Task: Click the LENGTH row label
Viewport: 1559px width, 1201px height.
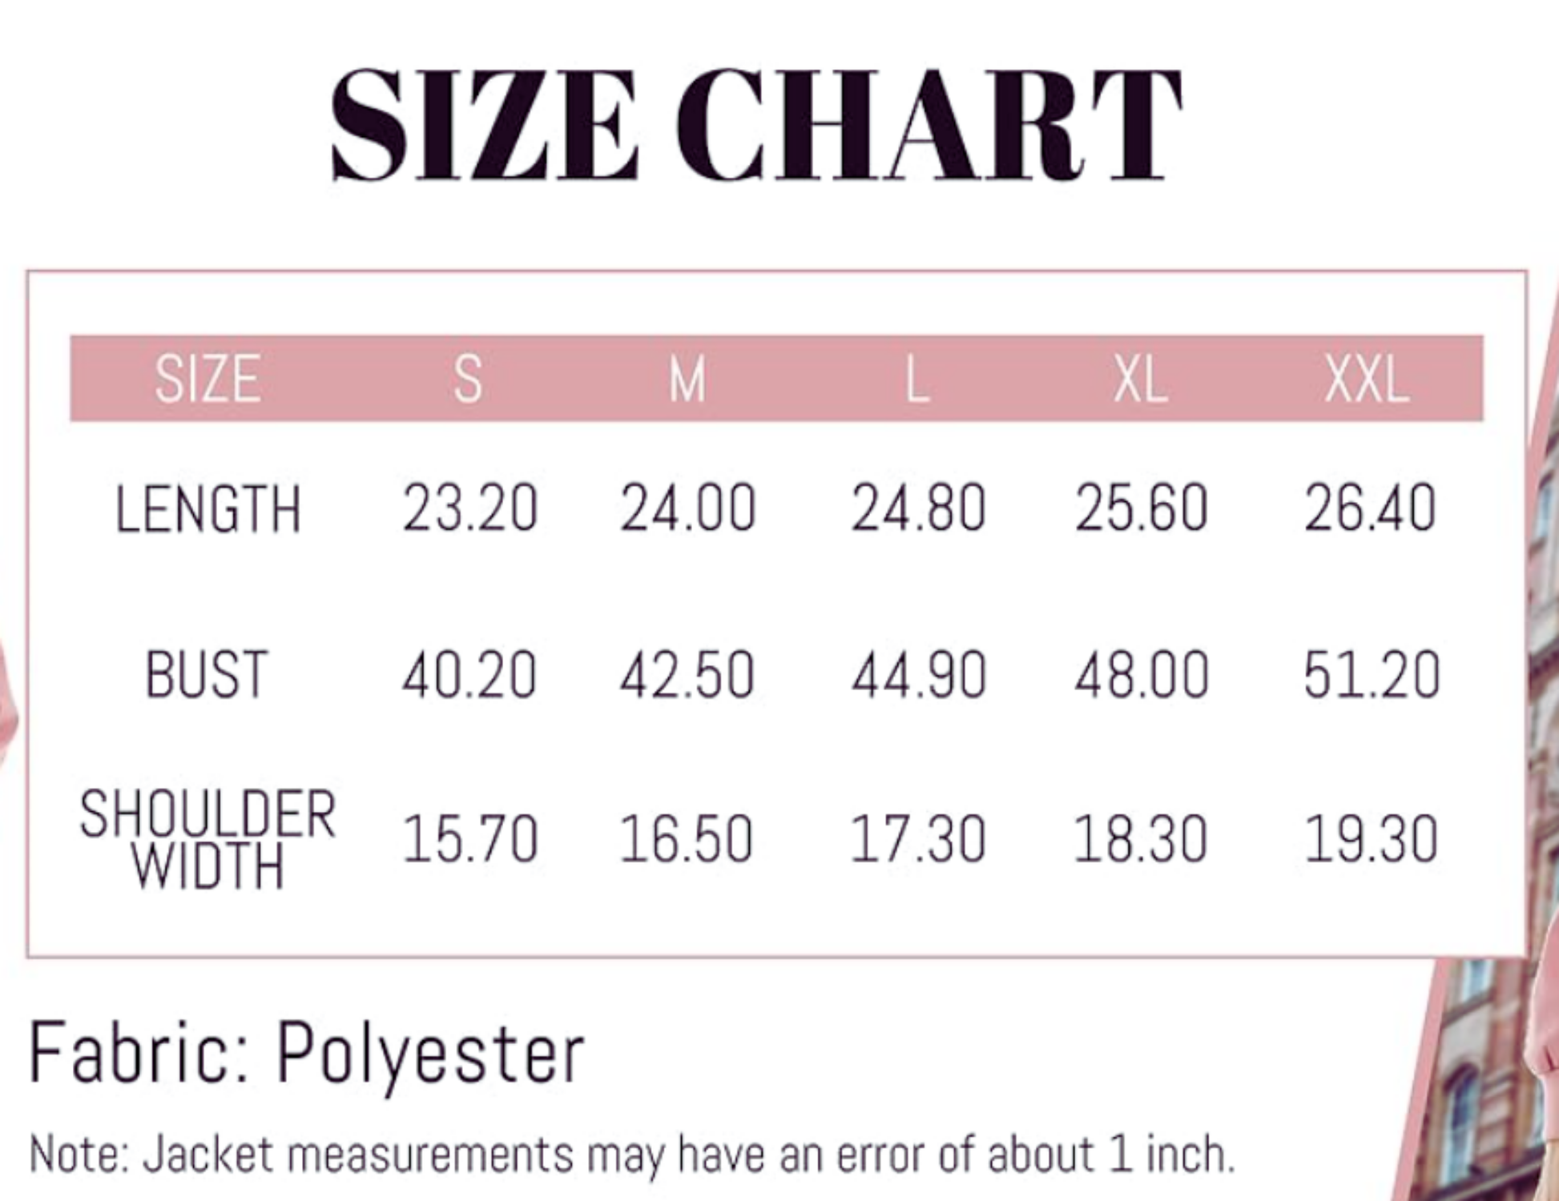Action: pyautogui.click(x=208, y=509)
